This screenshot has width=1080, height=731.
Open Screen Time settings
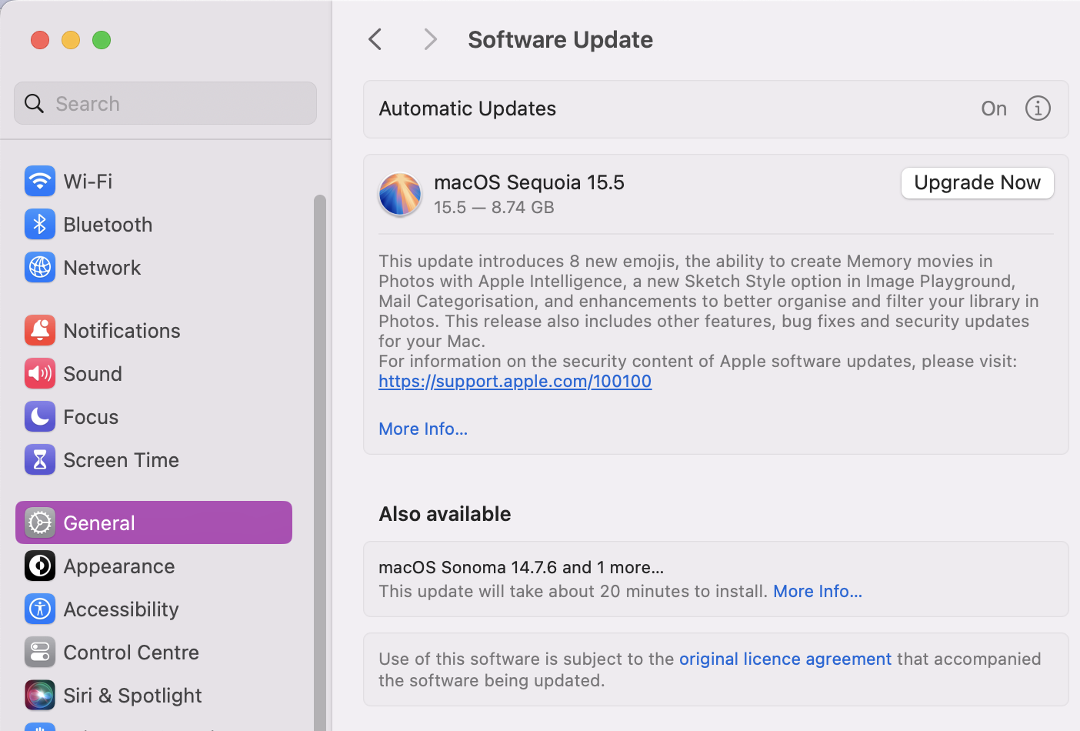120,459
